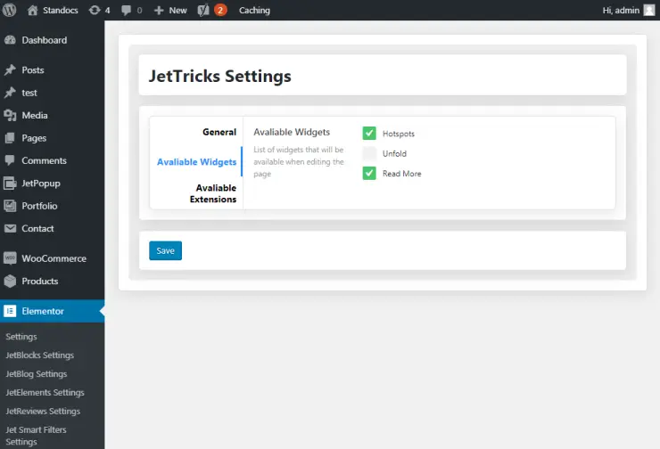Open the orange notification badge showing 2
Screen dimensions: 660x449
[x=220, y=10]
